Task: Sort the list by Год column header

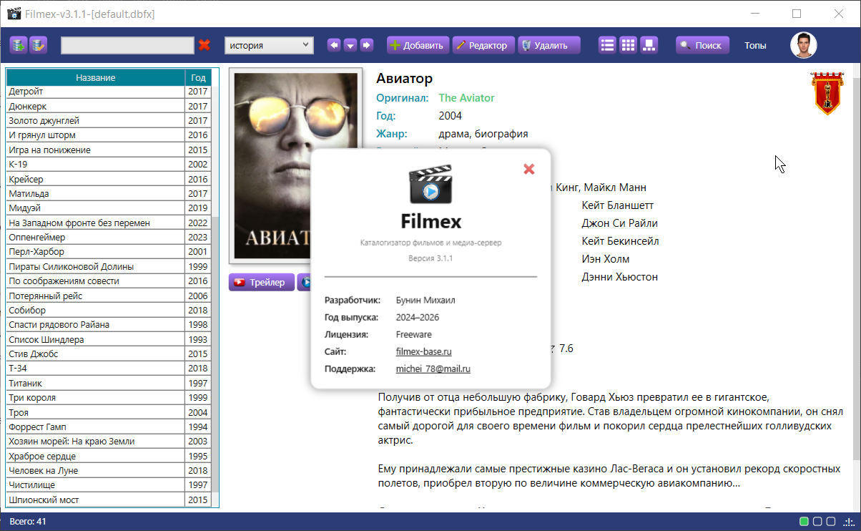Action: [198, 77]
